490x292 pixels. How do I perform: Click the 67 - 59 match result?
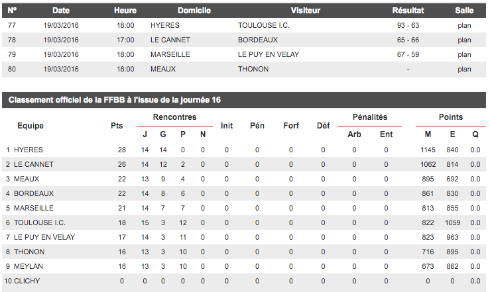[408, 54]
